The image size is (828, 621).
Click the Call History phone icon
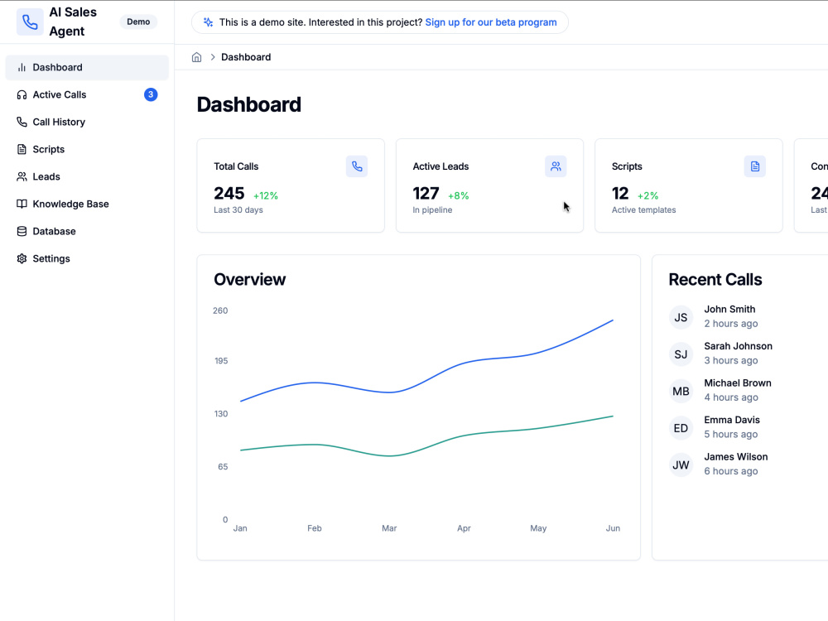pos(22,122)
